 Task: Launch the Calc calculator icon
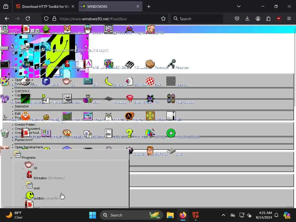pyautogui.click(x=88, y=81)
